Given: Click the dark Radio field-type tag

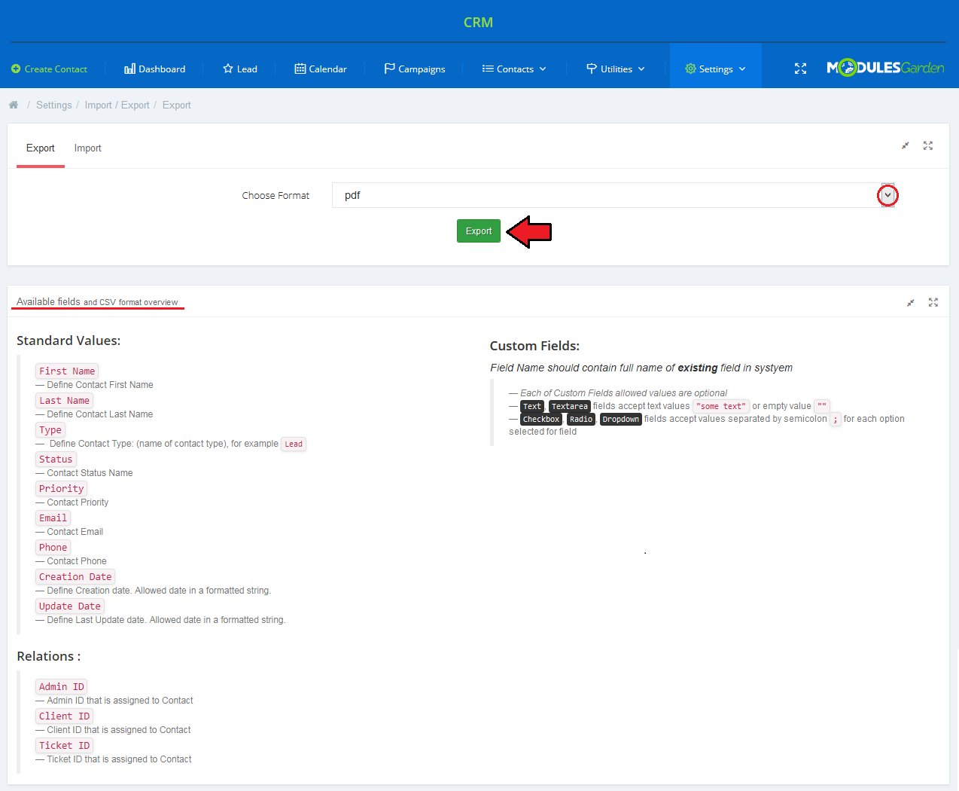Looking at the screenshot, I should (581, 420).
